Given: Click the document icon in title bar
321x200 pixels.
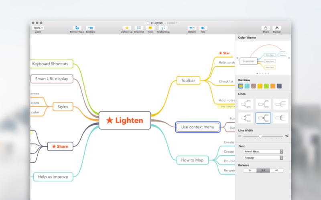Looking at the screenshot, I should pos(148,23).
